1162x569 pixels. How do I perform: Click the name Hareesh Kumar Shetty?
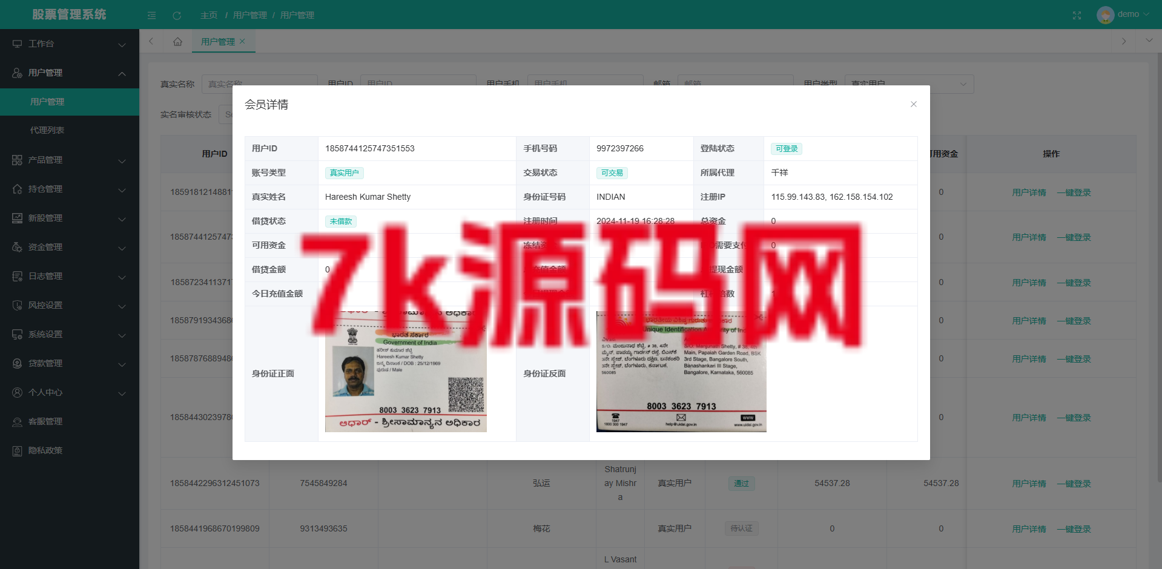click(x=368, y=197)
